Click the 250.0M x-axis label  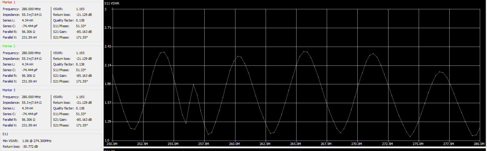(112, 144)
